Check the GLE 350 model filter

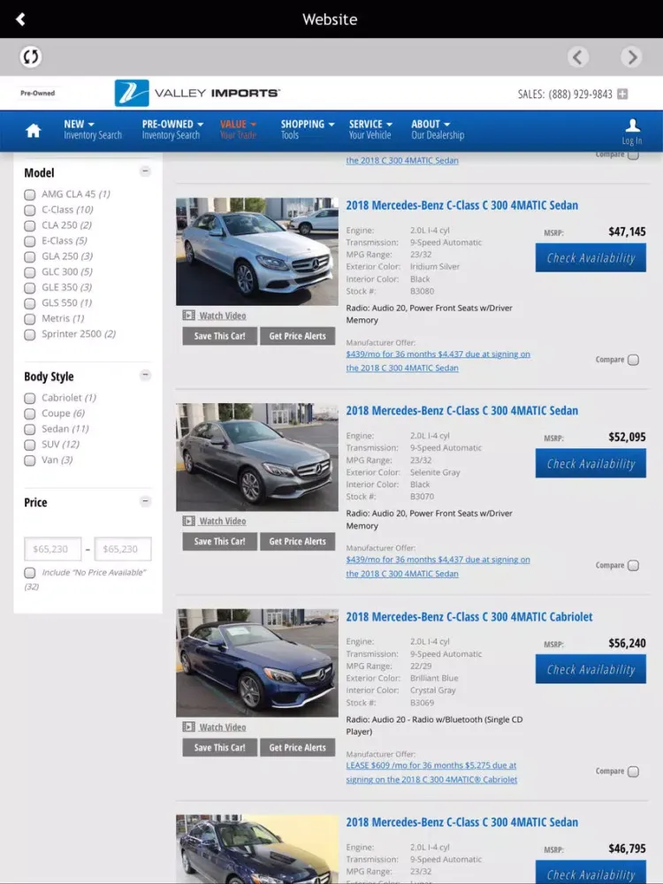tap(30, 288)
